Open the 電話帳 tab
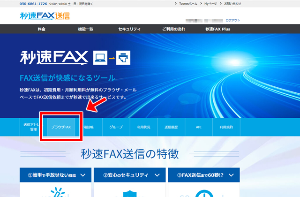The width and height of the screenshot is (300, 197). pyautogui.click(x=89, y=127)
